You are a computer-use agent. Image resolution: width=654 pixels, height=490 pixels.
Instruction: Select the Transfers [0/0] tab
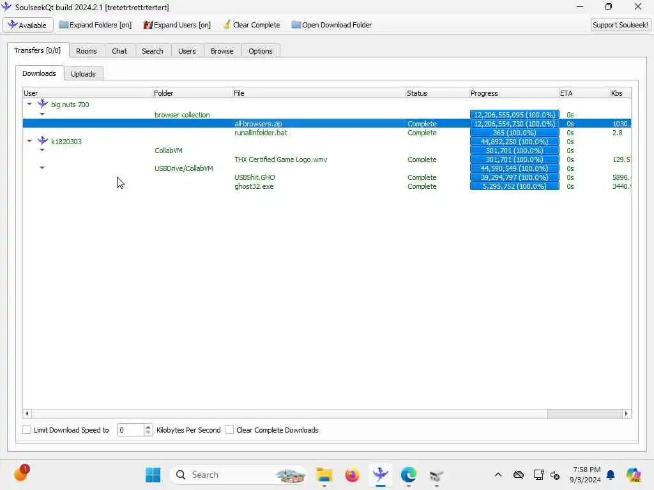(37, 50)
